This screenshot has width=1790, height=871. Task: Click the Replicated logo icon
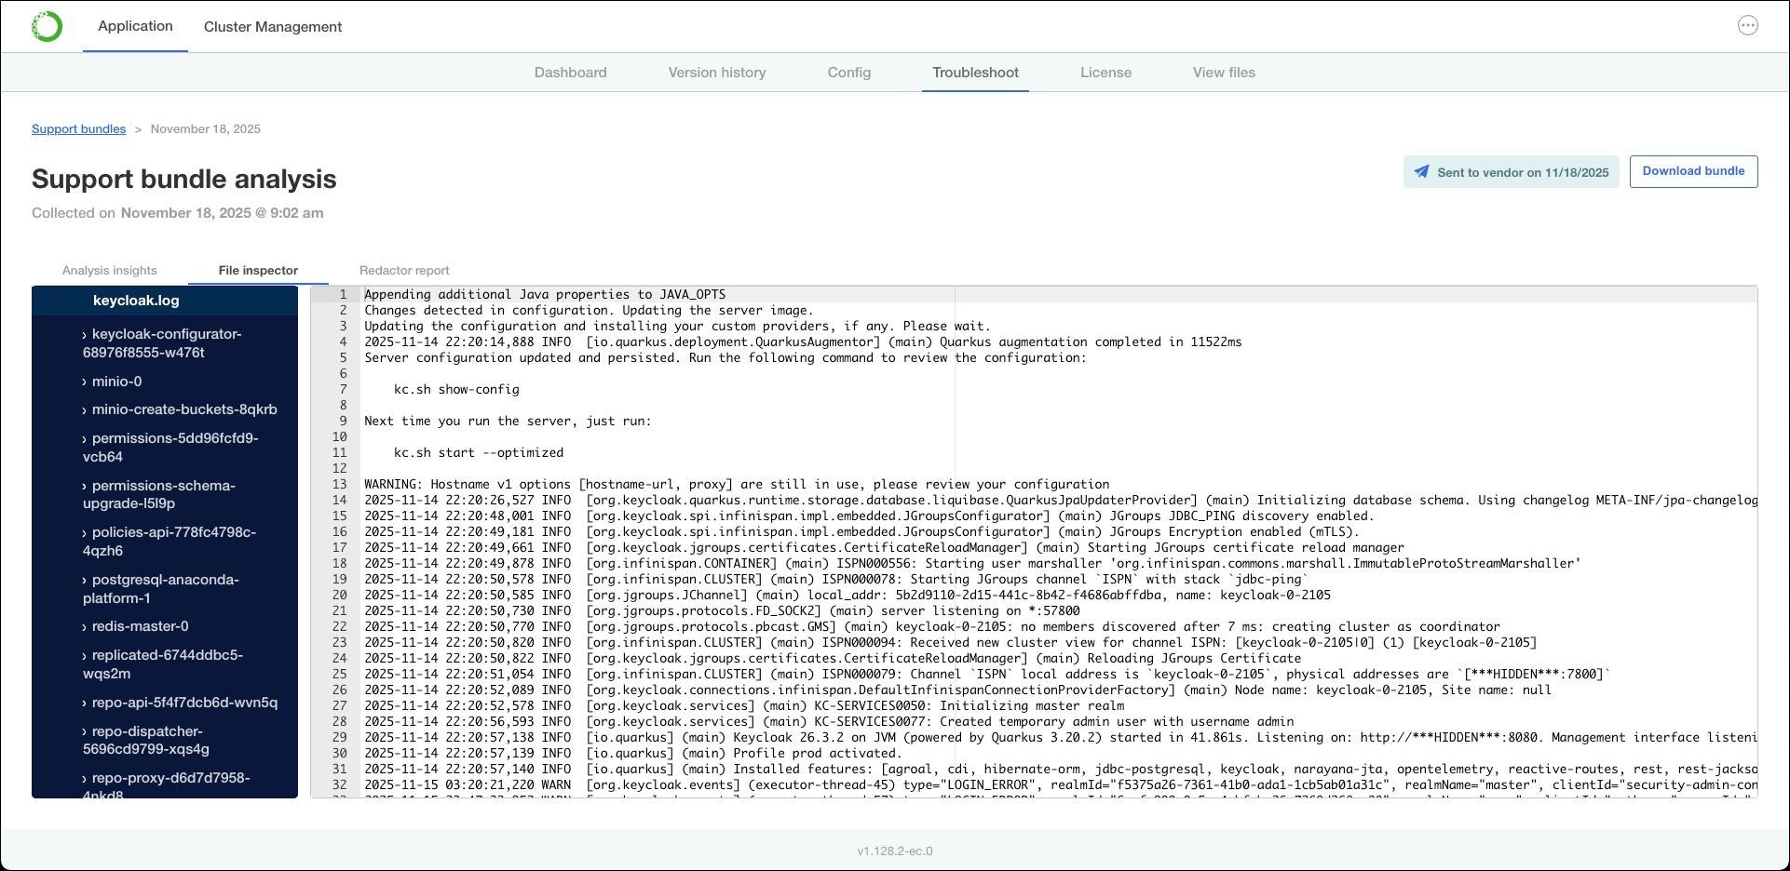[47, 26]
